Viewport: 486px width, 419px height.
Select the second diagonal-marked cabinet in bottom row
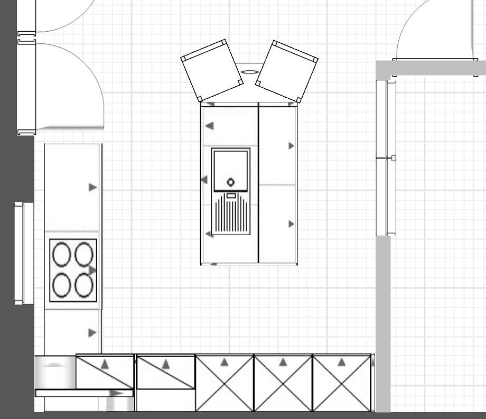point(166,372)
